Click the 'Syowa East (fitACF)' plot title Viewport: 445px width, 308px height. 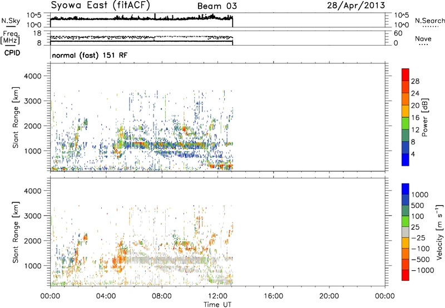pyautogui.click(x=101, y=6)
